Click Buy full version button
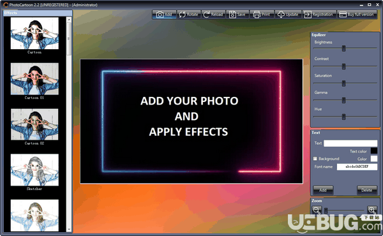Screen dimensions: 383x236 point(357,15)
